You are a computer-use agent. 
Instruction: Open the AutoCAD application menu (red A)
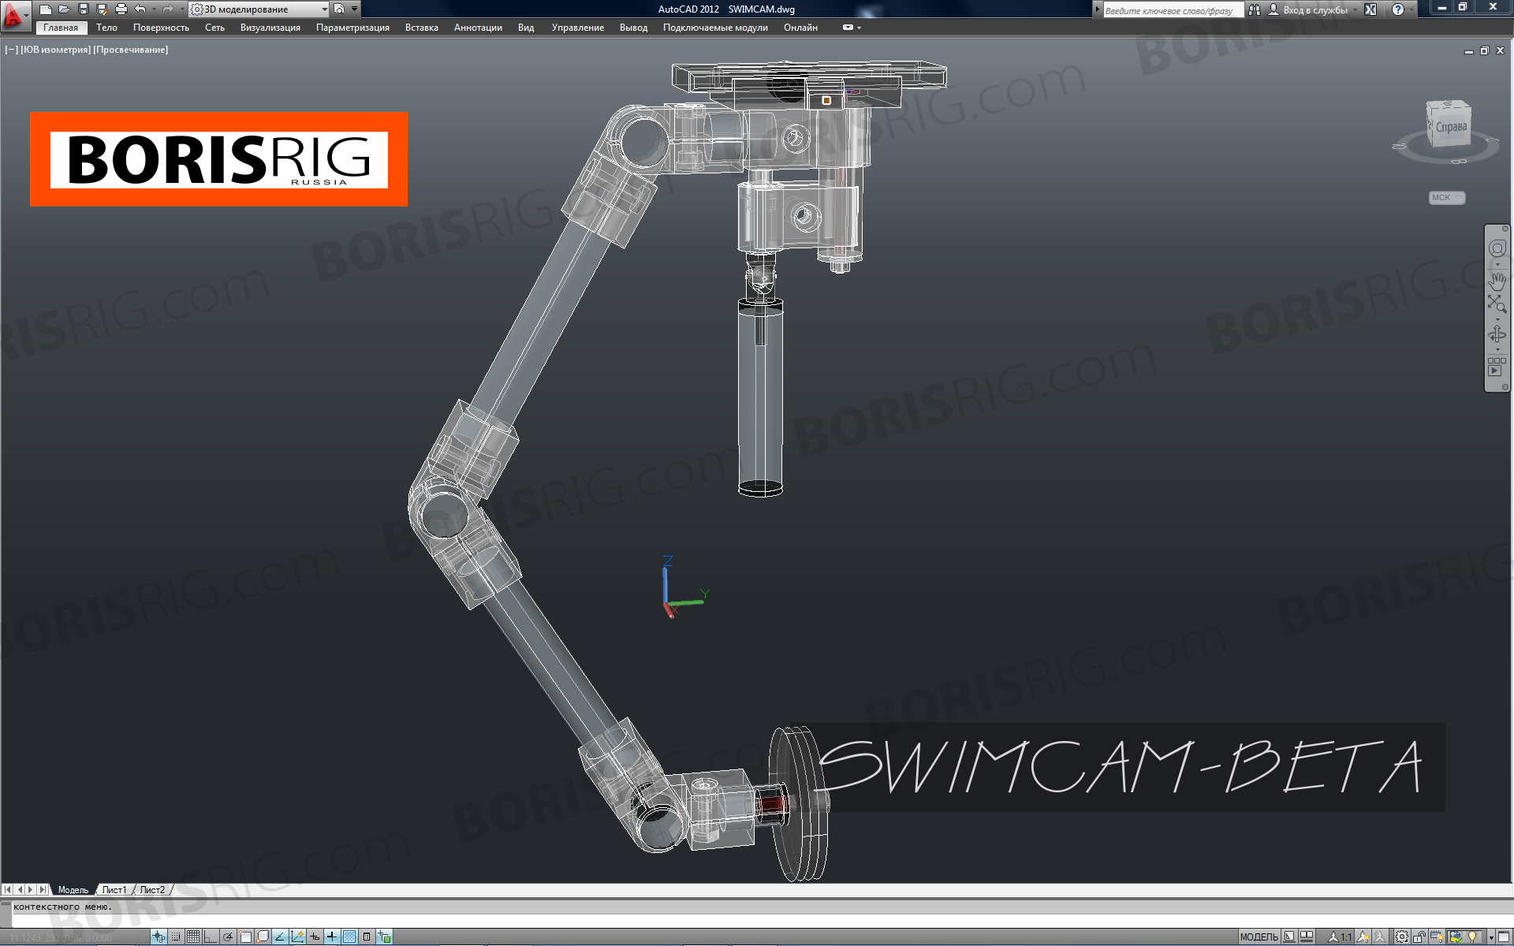click(14, 15)
